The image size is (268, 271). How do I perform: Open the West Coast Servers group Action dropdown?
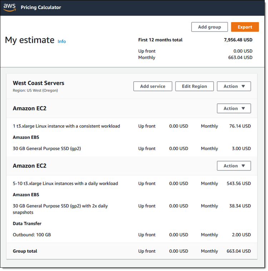point(234,86)
